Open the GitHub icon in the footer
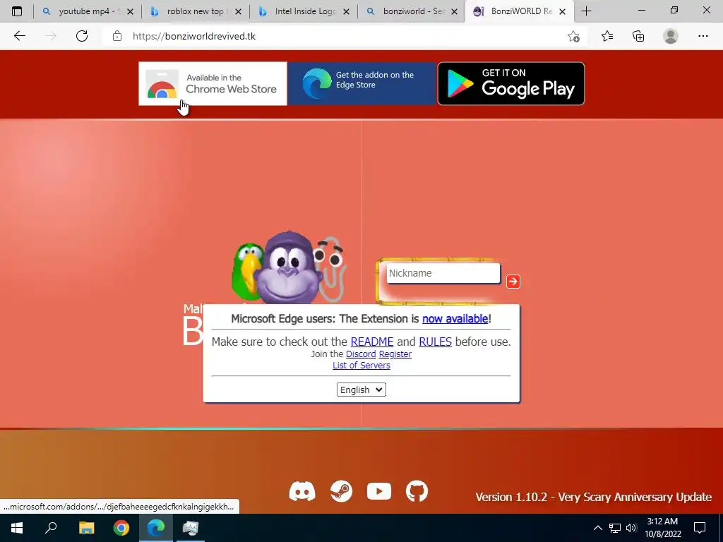The width and height of the screenshot is (723, 542). click(x=417, y=491)
